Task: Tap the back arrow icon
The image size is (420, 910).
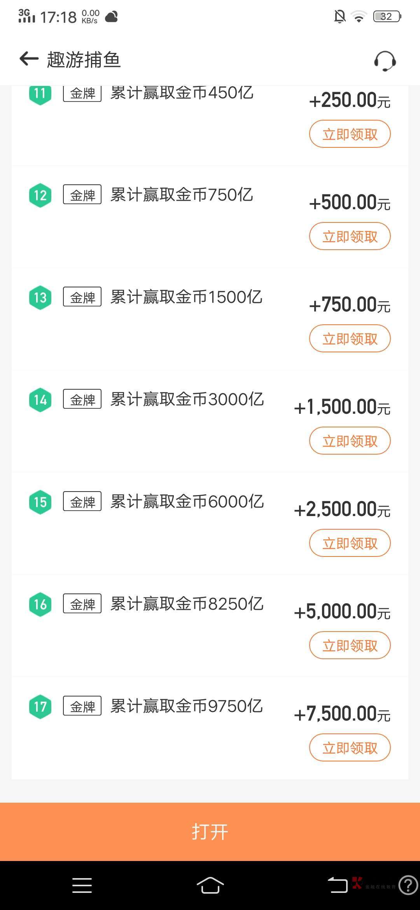Action: click(x=29, y=59)
